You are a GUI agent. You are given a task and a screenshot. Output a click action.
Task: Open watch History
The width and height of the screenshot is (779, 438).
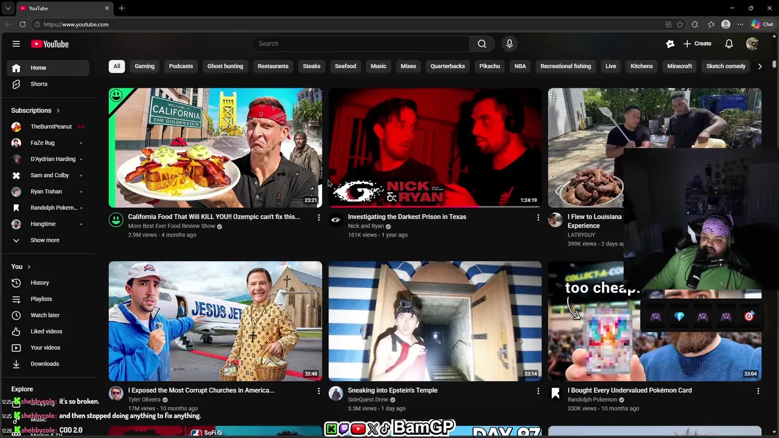coord(47,283)
